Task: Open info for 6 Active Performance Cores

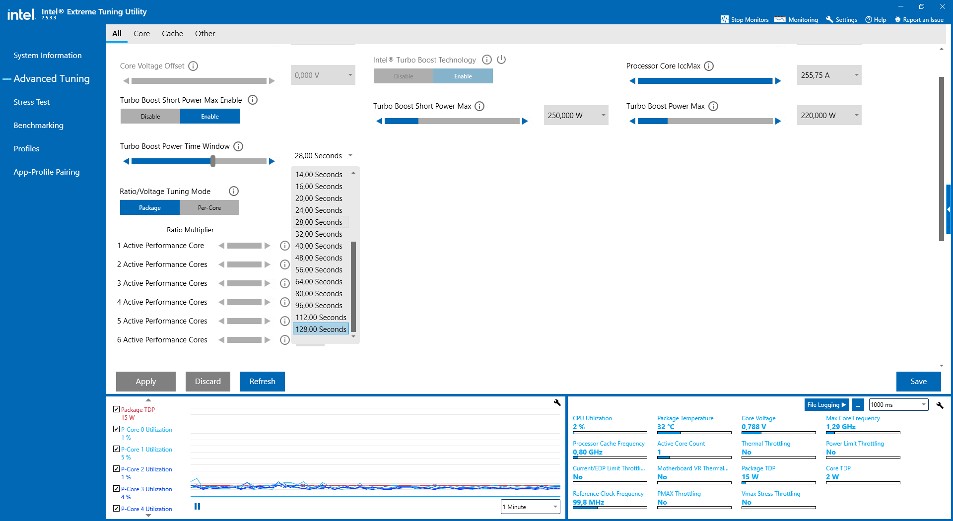Action: pyautogui.click(x=285, y=340)
